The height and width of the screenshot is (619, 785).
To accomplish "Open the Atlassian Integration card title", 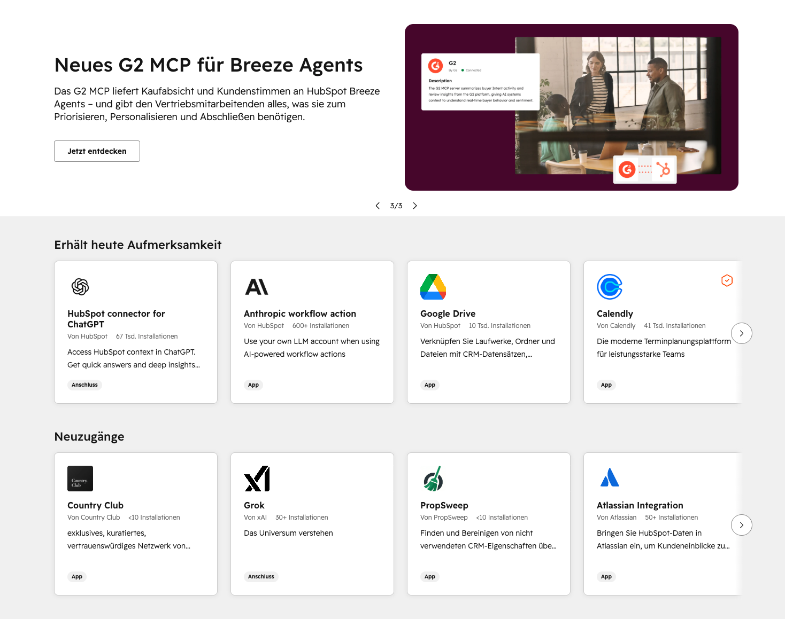I will point(640,505).
